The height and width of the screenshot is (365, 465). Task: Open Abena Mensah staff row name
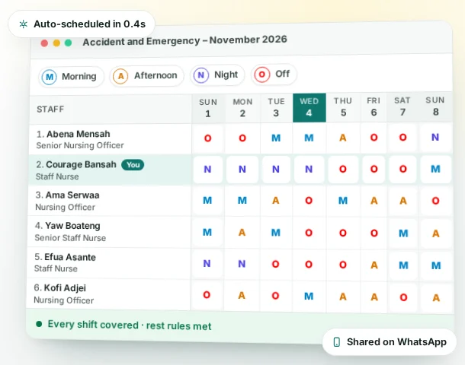(x=79, y=134)
